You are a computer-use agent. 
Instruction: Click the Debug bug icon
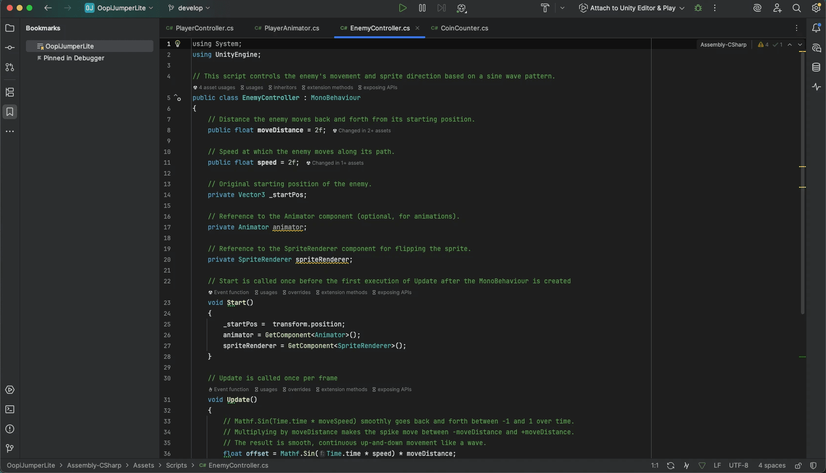(698, 8)
